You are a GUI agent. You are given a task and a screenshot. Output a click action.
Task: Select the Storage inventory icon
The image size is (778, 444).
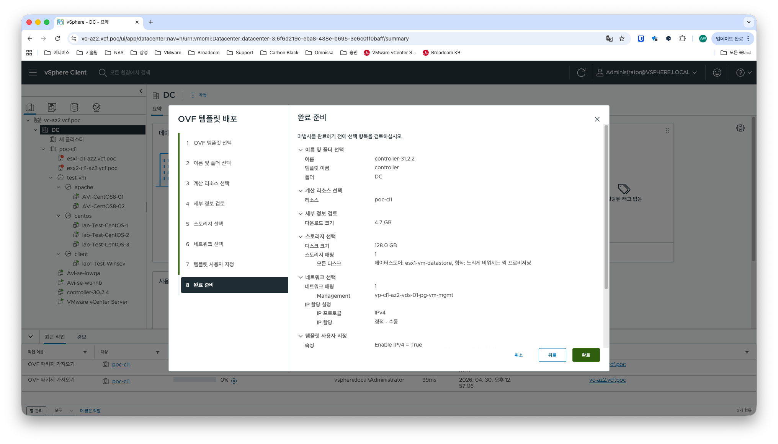coord(74,107)
